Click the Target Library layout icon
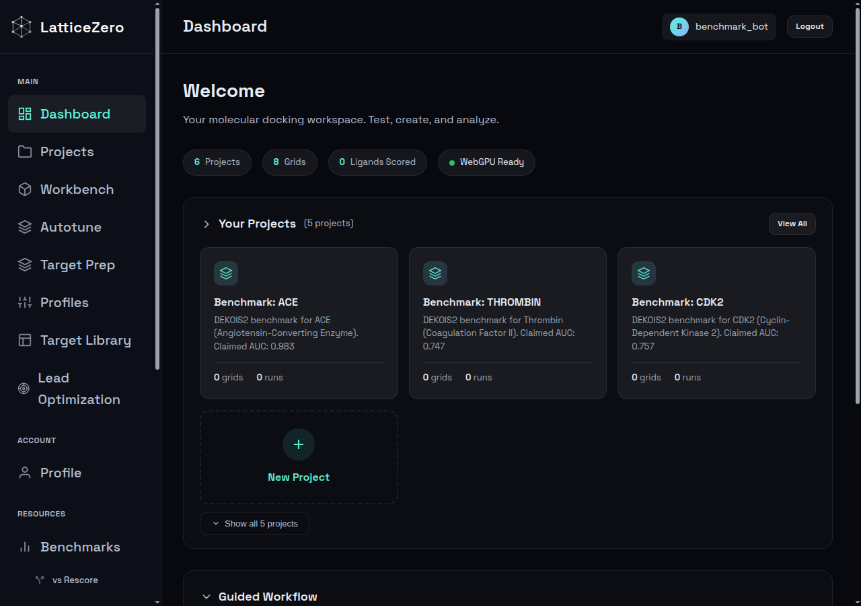 pos(25,340)
